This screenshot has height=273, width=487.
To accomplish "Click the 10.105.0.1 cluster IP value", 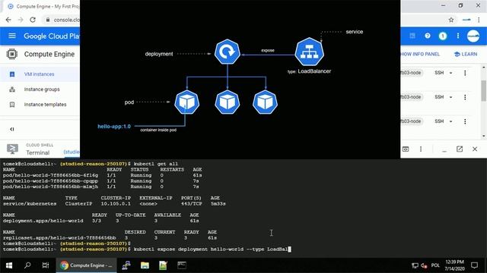I will [x=116, y=204].
